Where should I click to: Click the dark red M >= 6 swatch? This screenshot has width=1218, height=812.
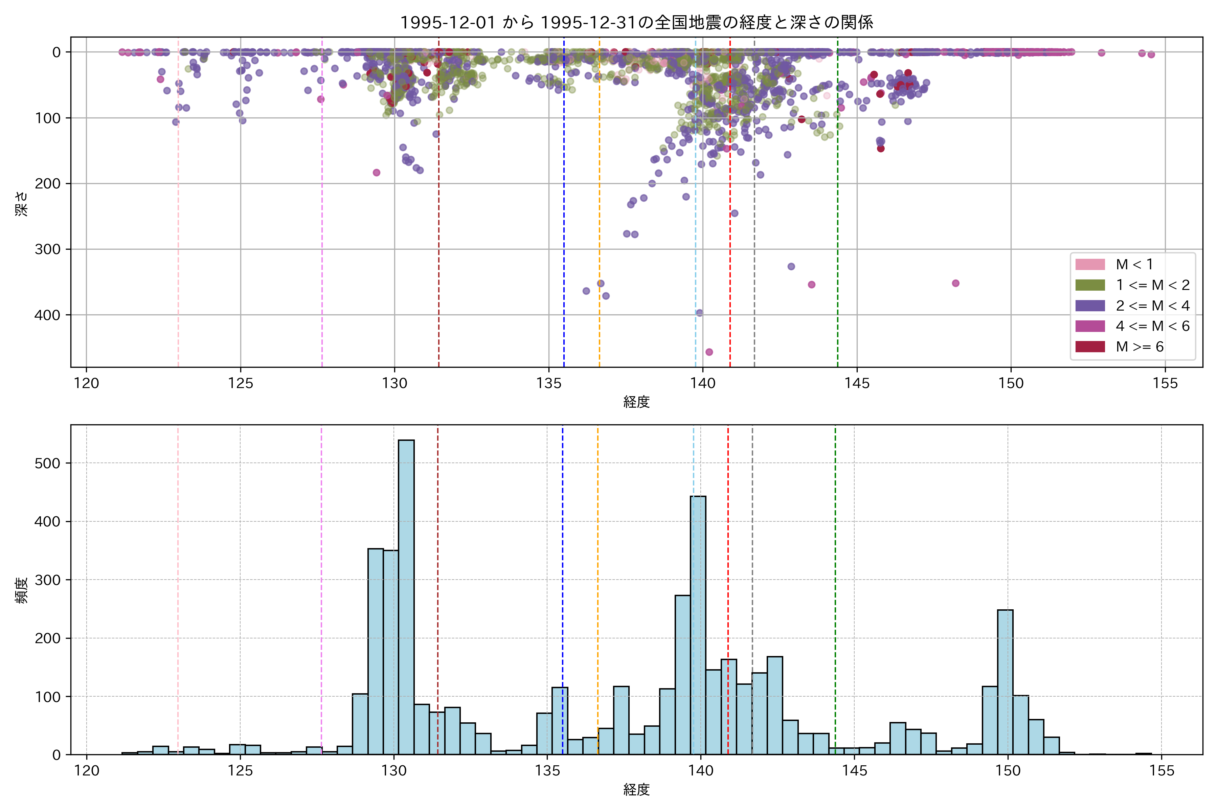(1089, 346)
